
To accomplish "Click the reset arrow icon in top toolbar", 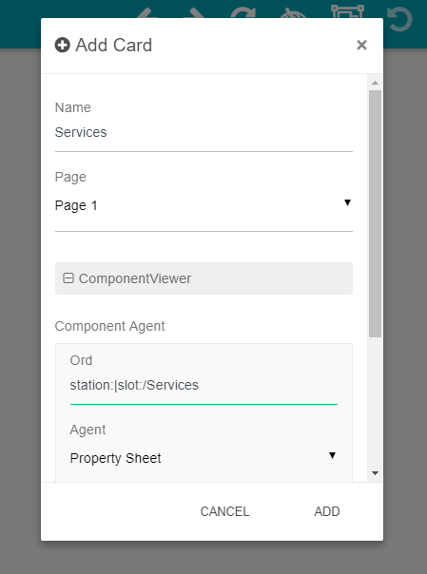I will click(400, 18).
